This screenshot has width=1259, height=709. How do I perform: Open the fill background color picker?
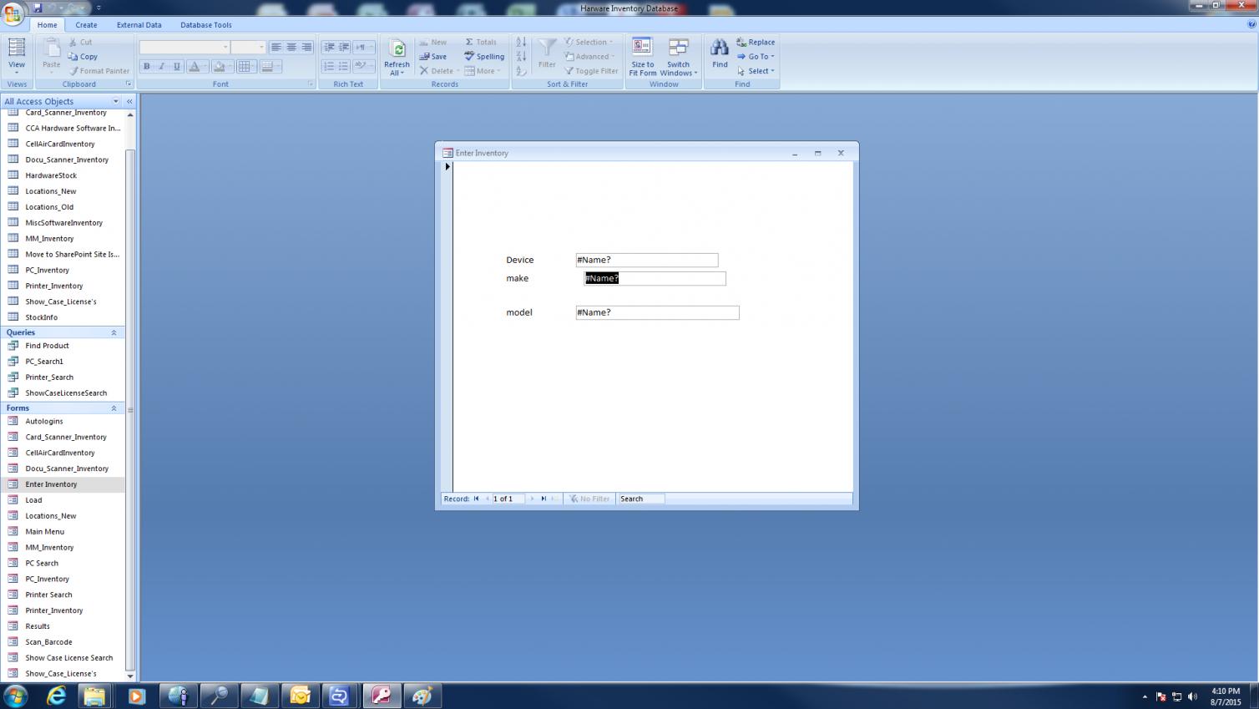click(x=222, y=67)
